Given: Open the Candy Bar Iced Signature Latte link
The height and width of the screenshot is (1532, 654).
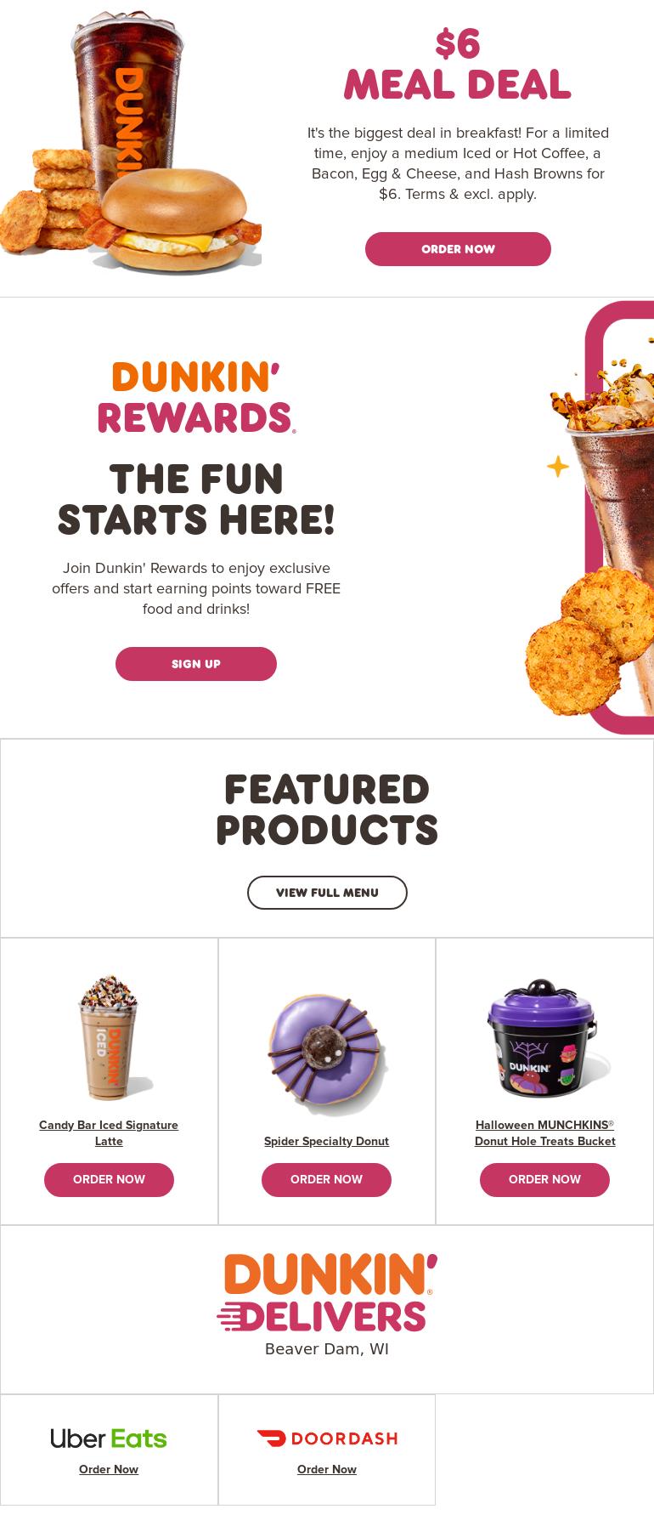Looking at the screenshot, I should pyautogui.click(x=109, y=1133).
